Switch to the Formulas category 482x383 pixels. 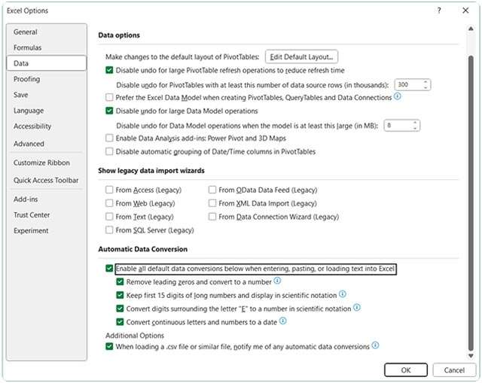pyautogui.click(x=28, y=47)
